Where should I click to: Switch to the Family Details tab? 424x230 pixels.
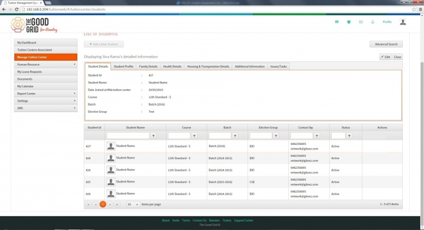point(148,66)
